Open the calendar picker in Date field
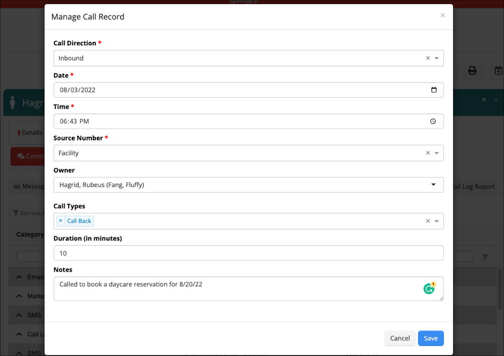 coord(434,90)
